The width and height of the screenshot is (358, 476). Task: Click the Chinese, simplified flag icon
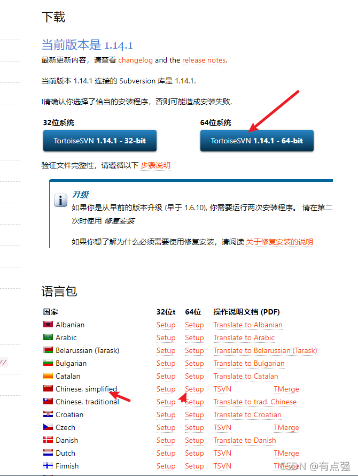[x=48, y=389]
